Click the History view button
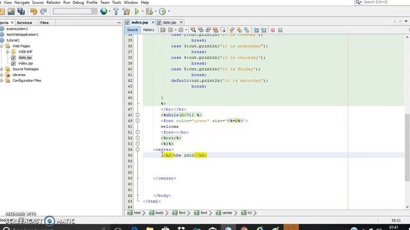410x230 pixels. [149, 30]
